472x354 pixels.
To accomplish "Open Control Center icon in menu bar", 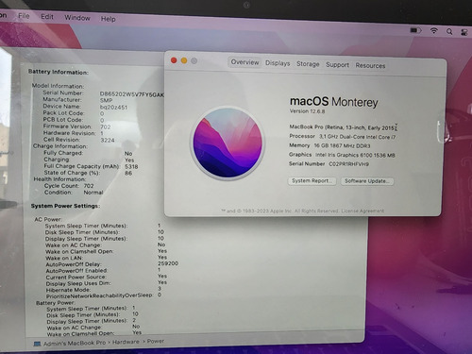I will pos(464,32).
